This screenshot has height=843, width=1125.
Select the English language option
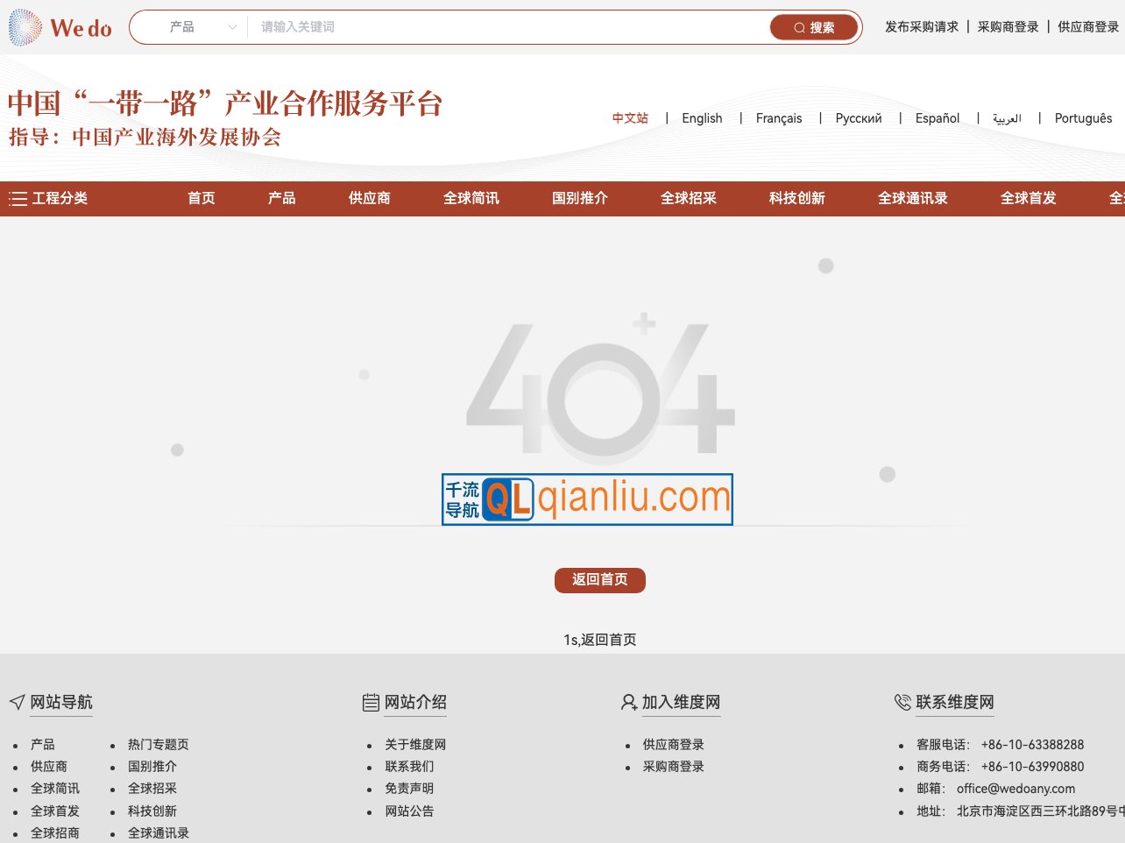coord(702,118)
